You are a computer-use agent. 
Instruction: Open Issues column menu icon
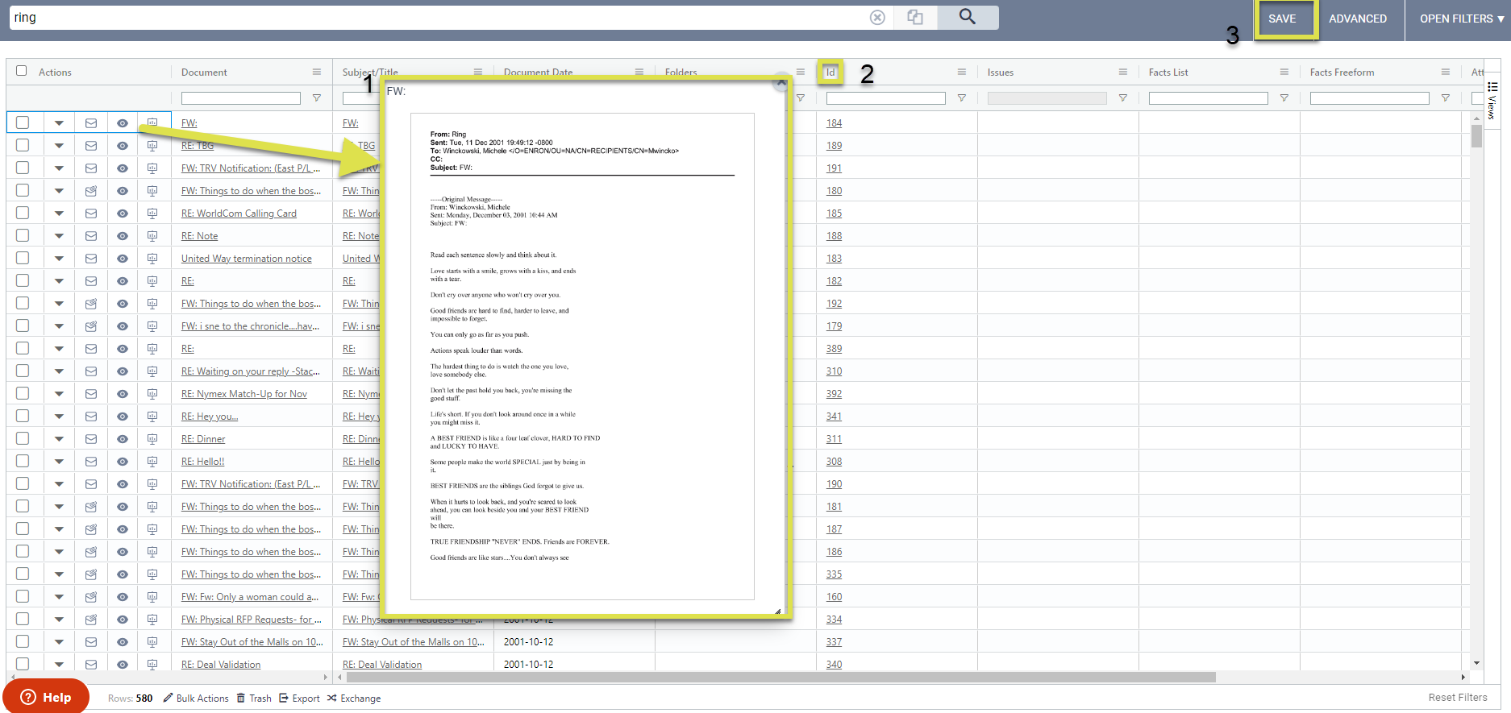click(1123, 72)
